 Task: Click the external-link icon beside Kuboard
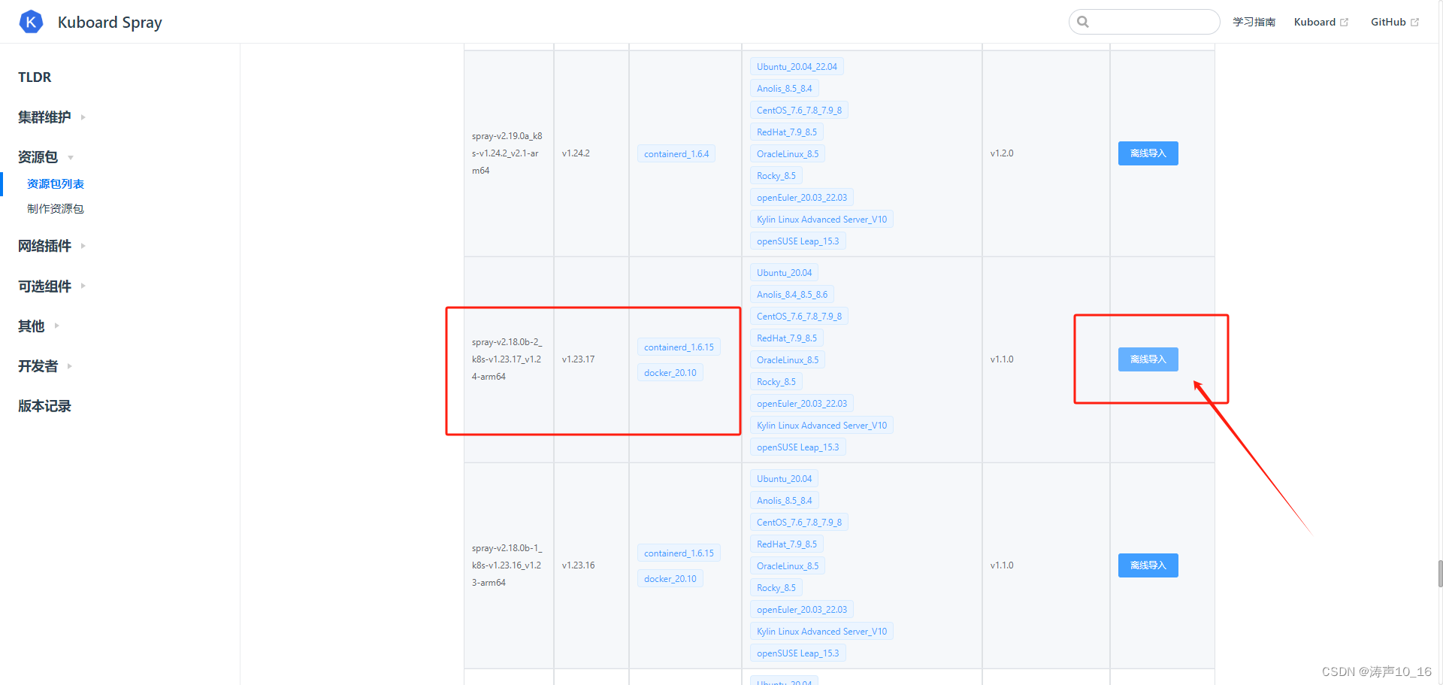click(1345, 23)
